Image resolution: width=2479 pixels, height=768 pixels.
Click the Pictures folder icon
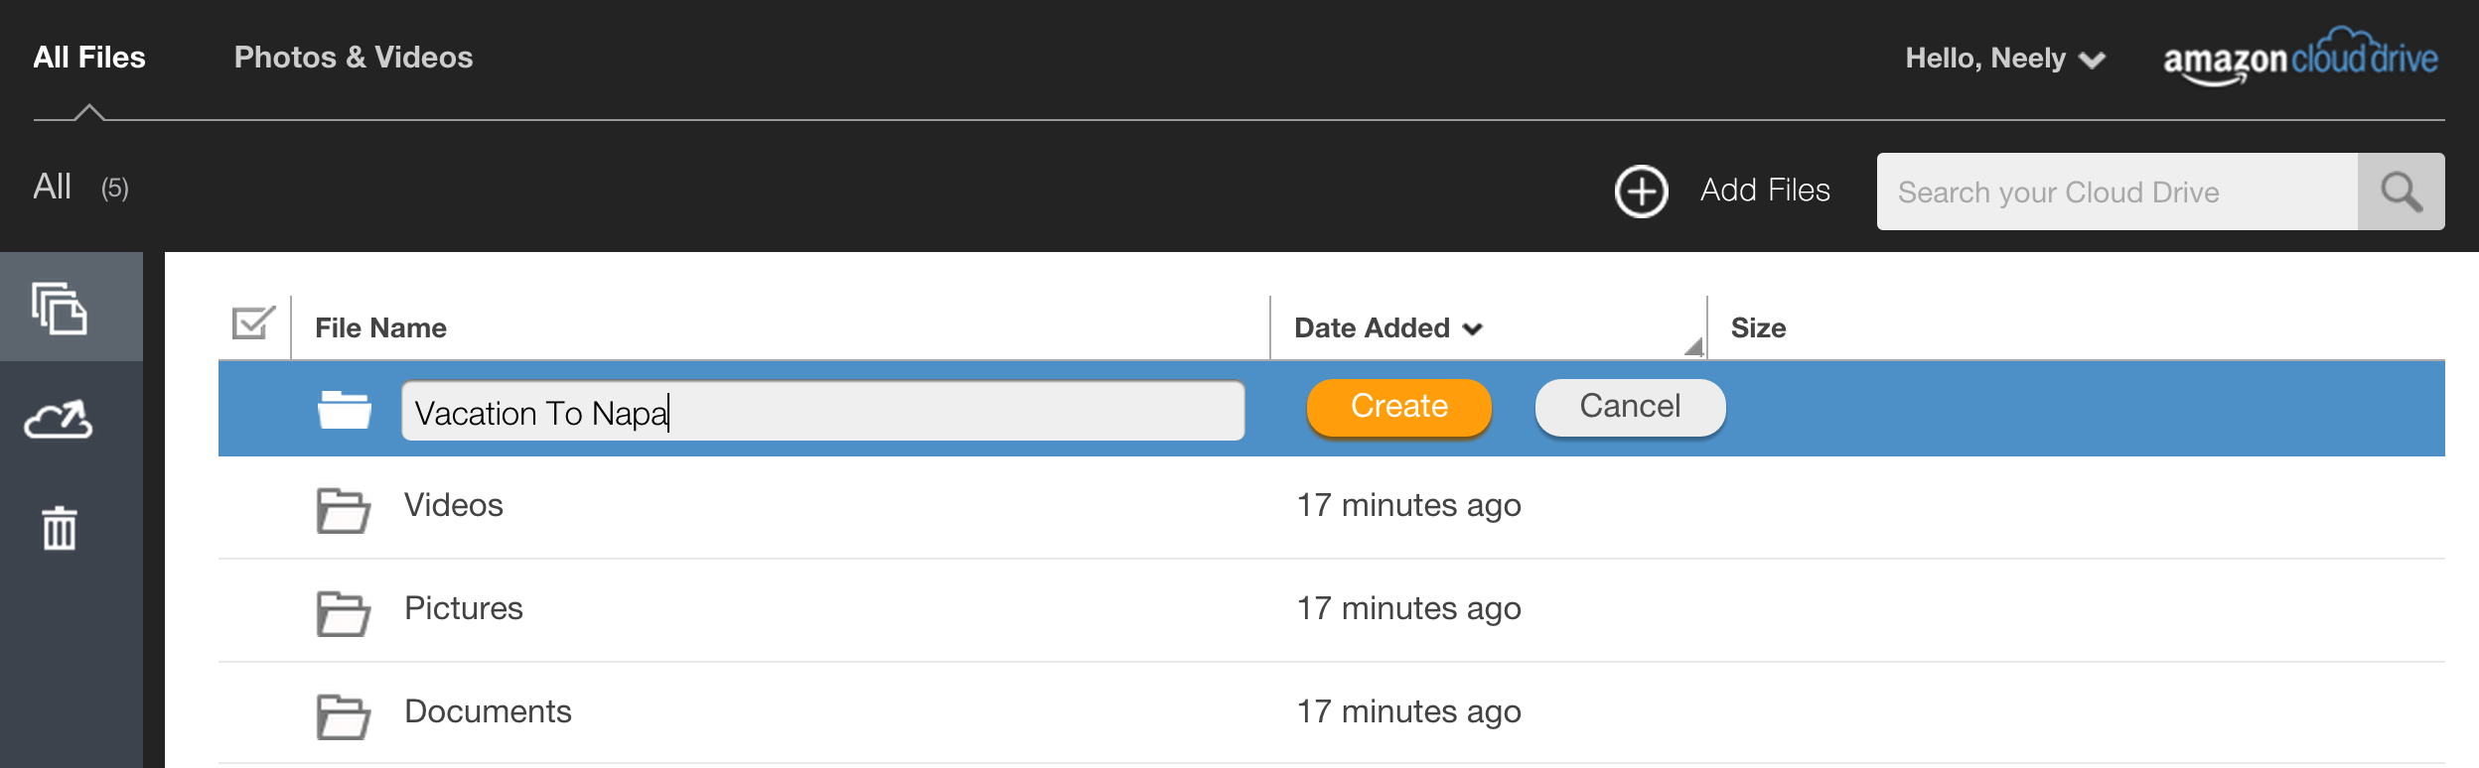coord(344,613)
